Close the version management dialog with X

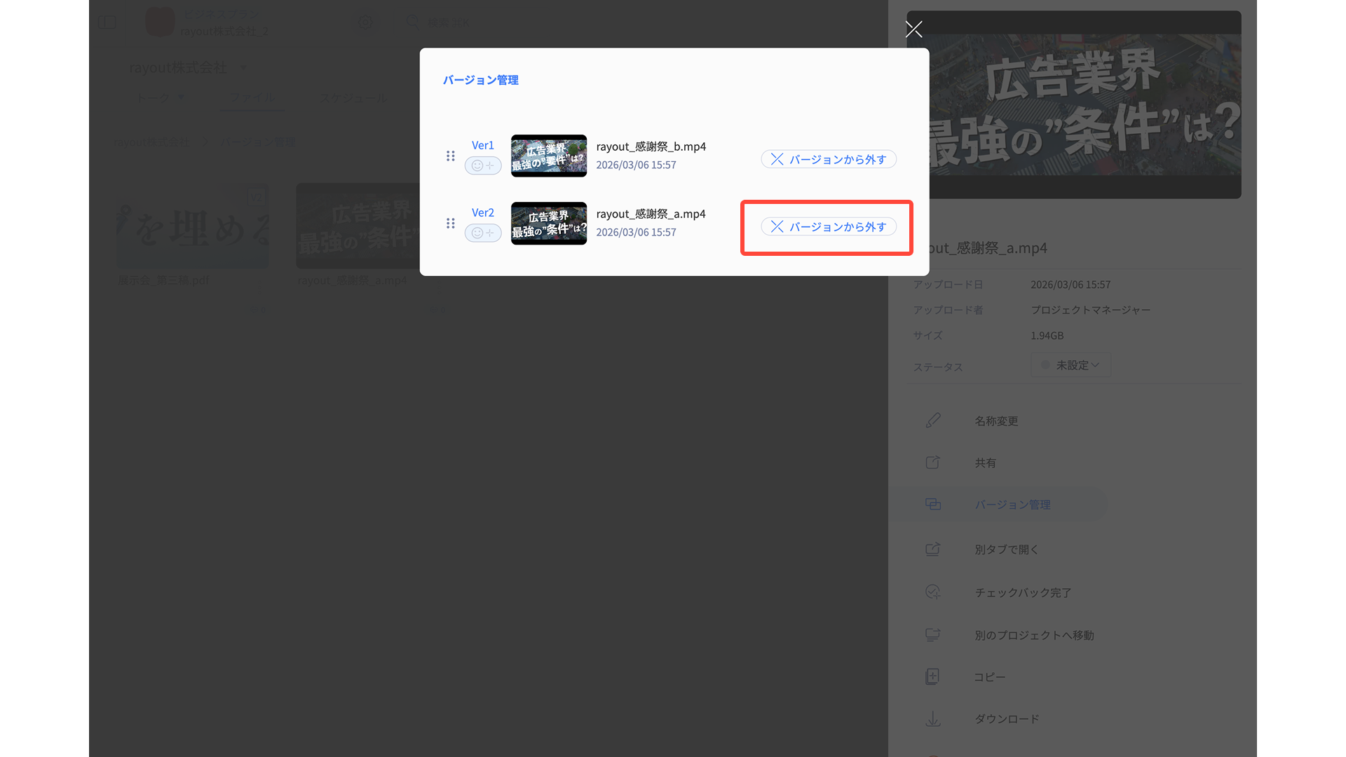[913, 29]
